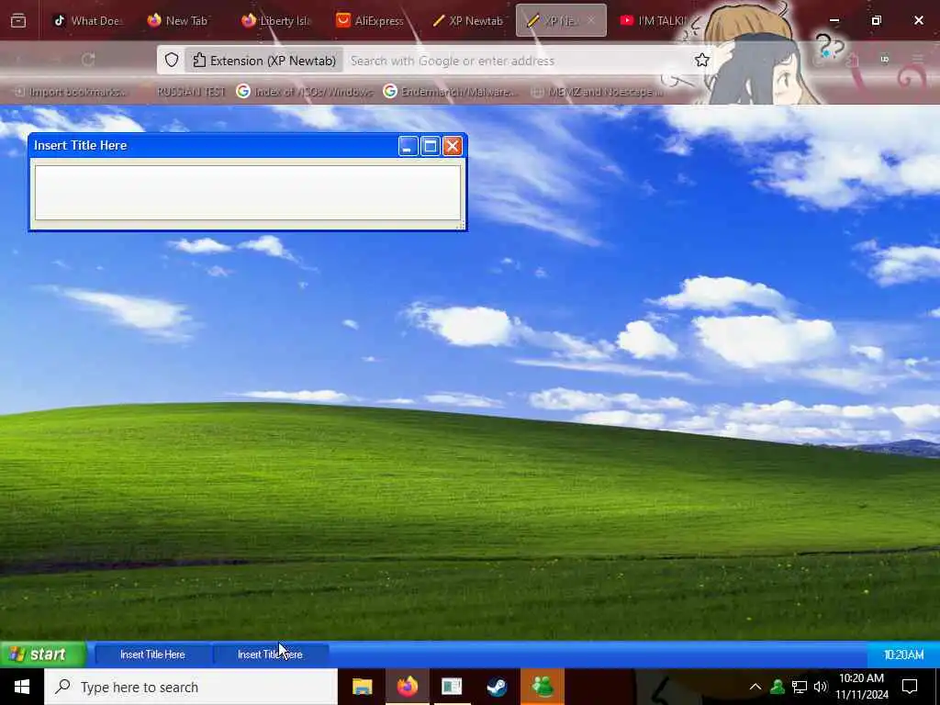Click the XP window's resize grip corner
940x705 pixels.
(461, 225)
